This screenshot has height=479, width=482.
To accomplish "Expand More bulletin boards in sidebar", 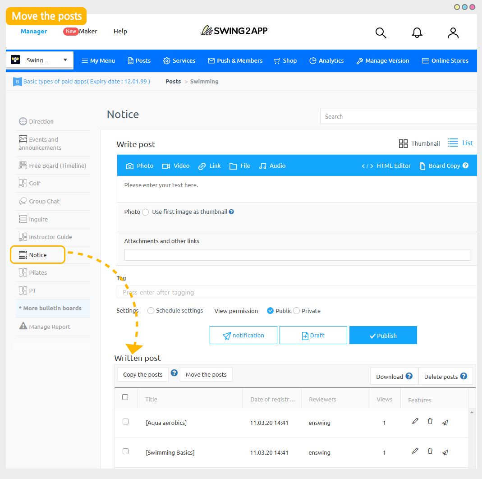I will point(50,309).
